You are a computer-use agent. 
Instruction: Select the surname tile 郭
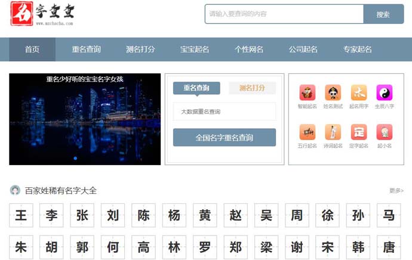tap(82, 247)
